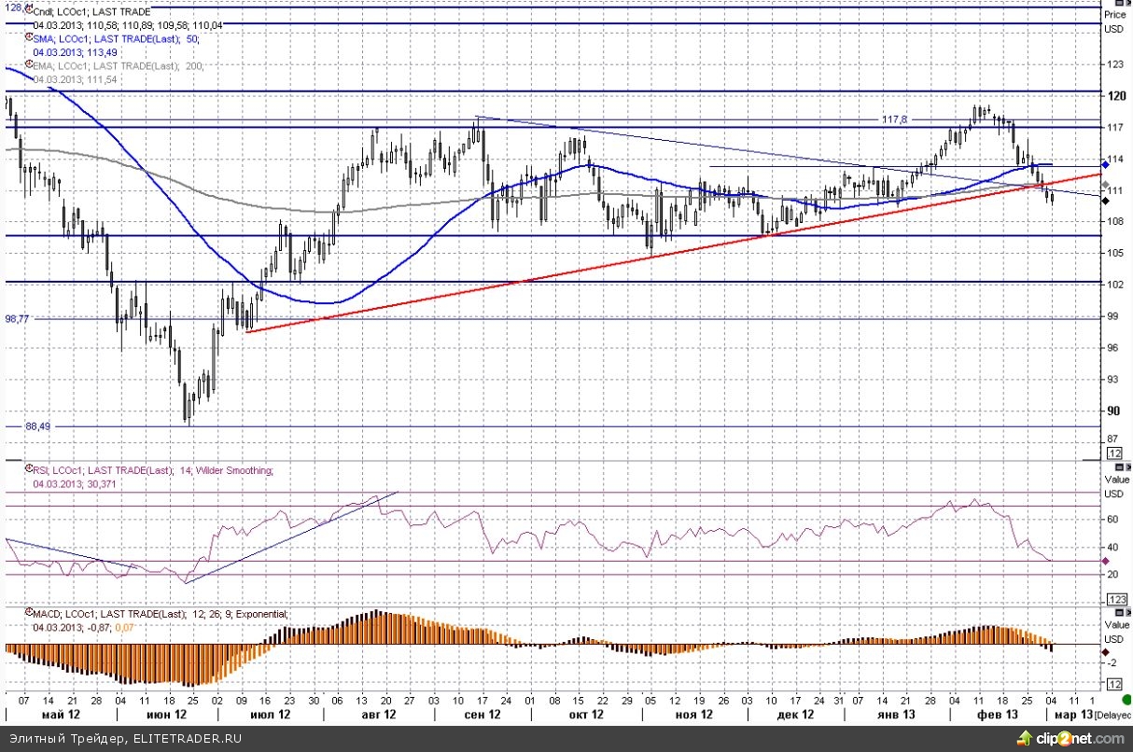Viewport: 1133px width, 752px height.
Task: Select the MACD 12; 26; 9 Exponential legend label
Action: (161, 615)
